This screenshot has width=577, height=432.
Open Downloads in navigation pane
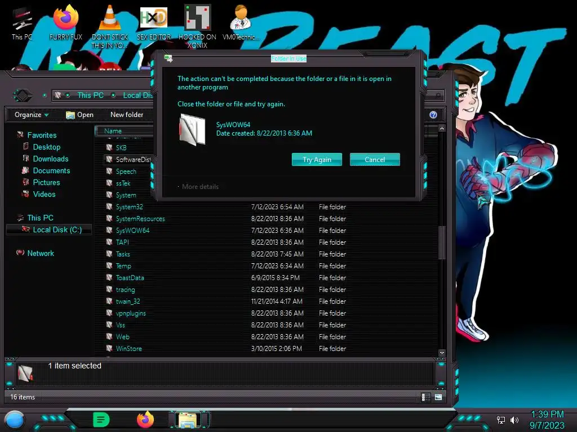click(x=46, y=159)
